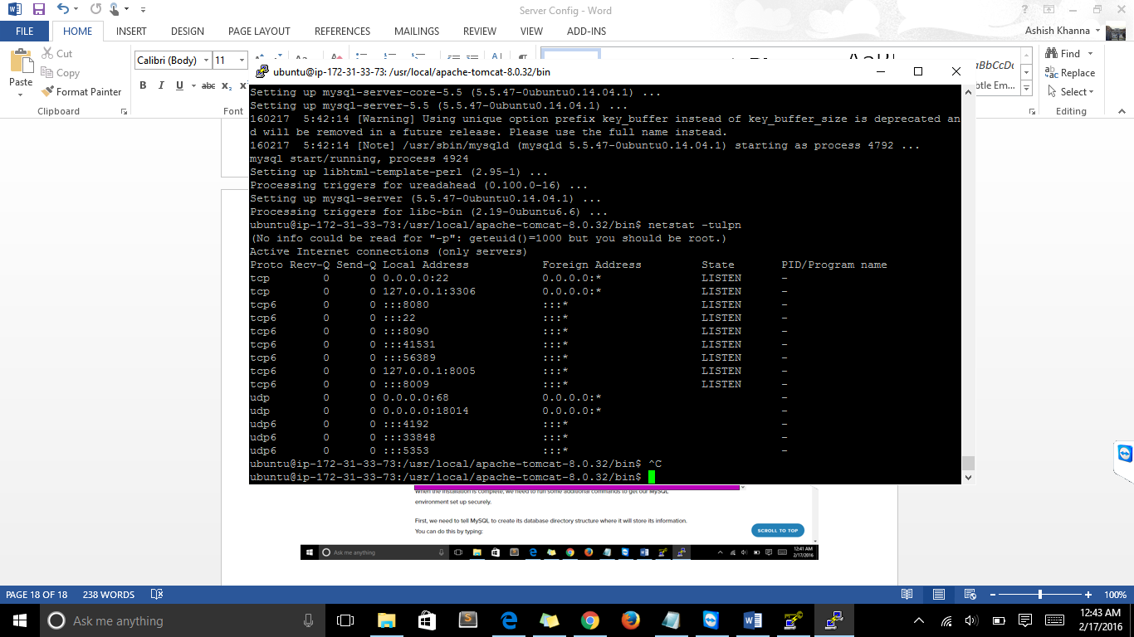Viewport: 1134px width, 637px height.
Task: Click the Undo arrow icon
Action: (x=64, y=10)
